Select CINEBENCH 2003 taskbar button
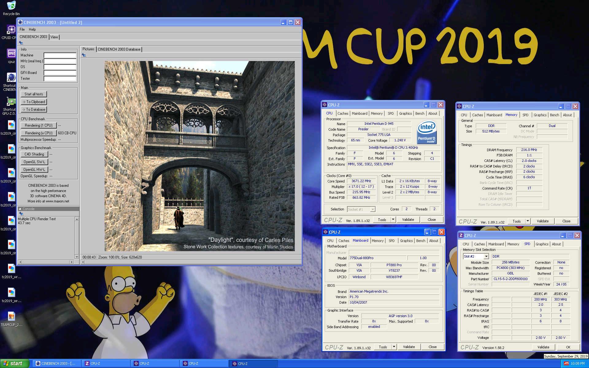Viewport: 589px width, 368px height. tap(56, 363)
